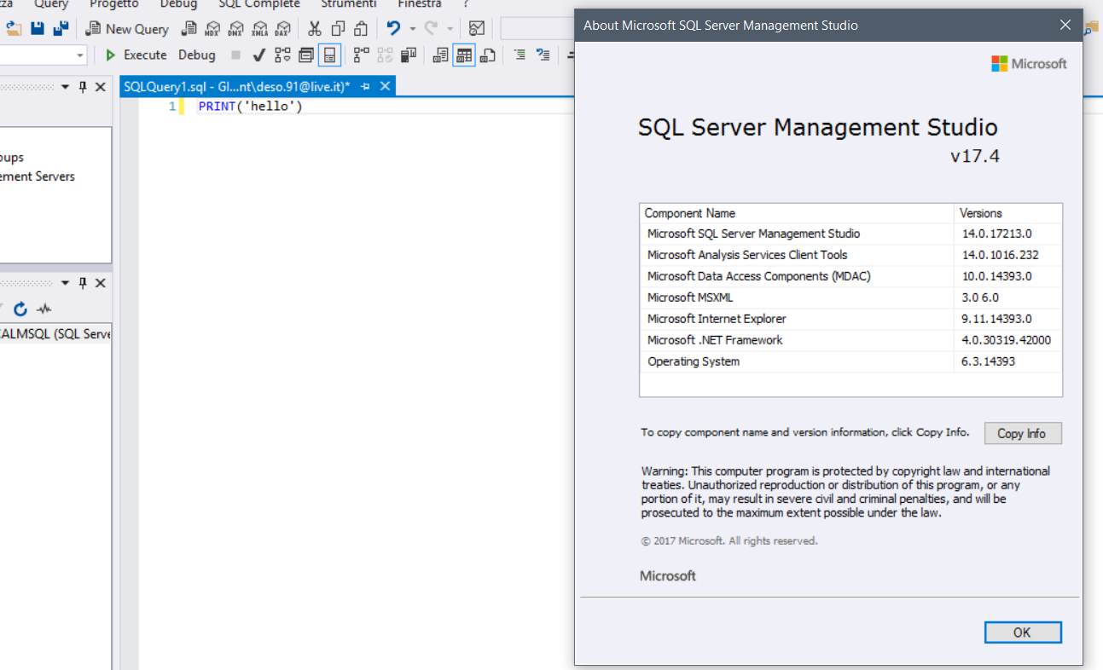Viewport: 1103px width, 670px height.
Task: Select the Operating System row
Action: point(851,361)
